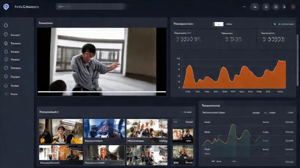Open the blue app logo in header
300x168 pixels.
tap(6, 7)
